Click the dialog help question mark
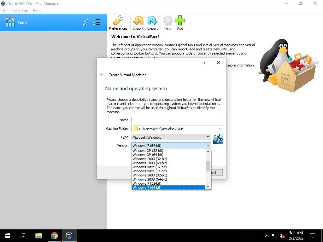This screenshot has width=323, height=242. click(x=204, y=62)
